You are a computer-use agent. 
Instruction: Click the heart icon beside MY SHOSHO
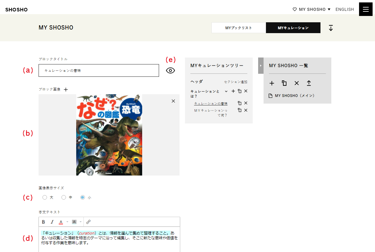[295, 9]
